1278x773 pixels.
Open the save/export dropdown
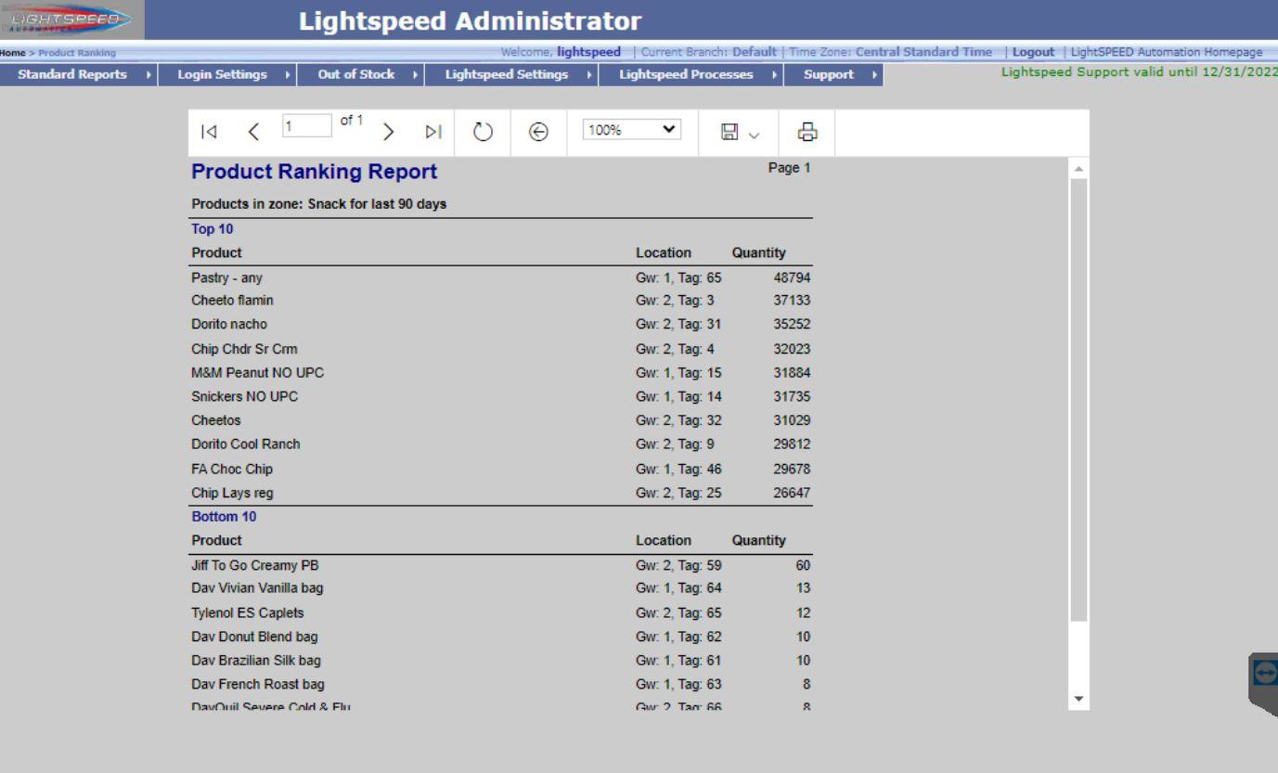click(738, 133)
